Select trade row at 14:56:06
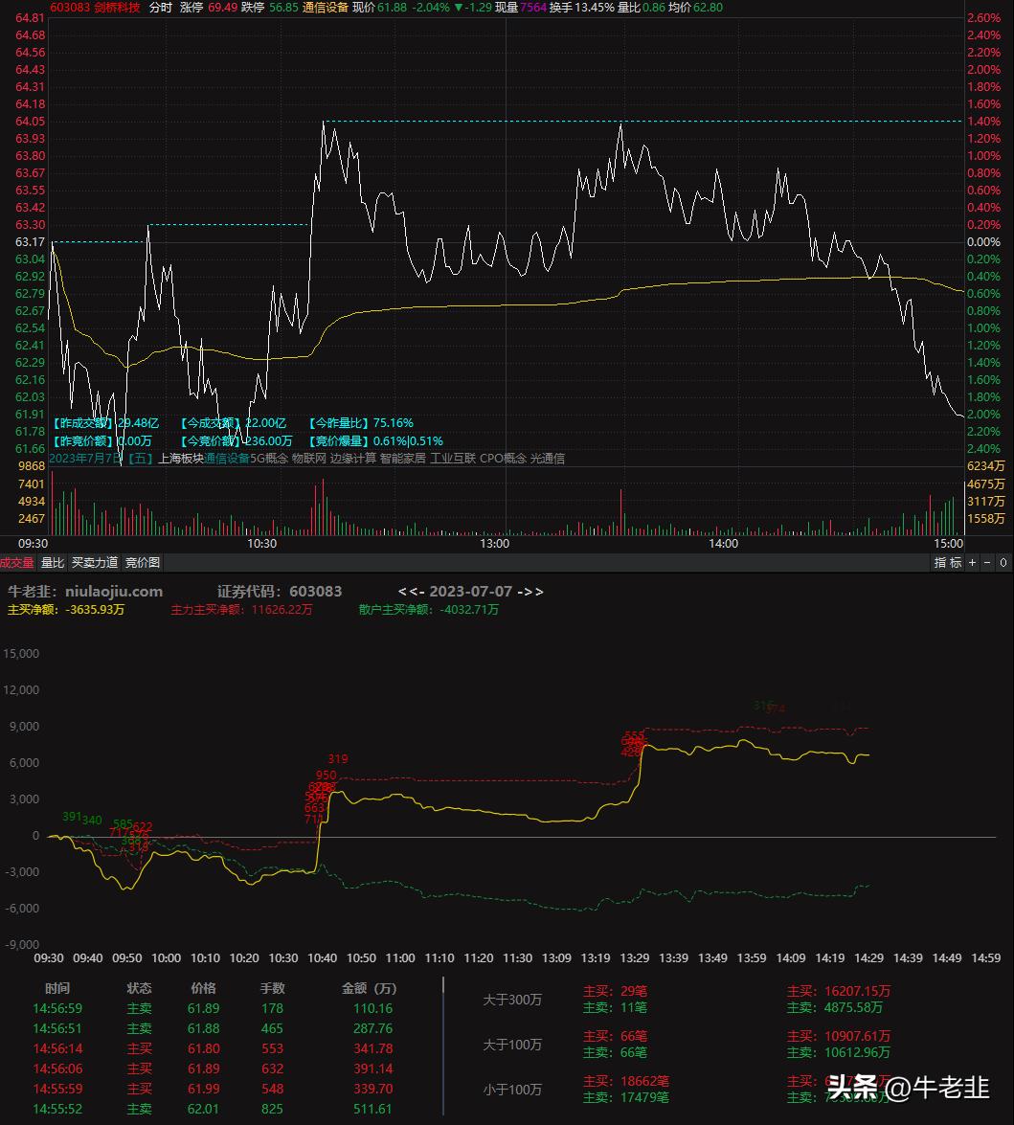The width and height of the screenshot is (1014, 1125). [x=214, y=1069]
